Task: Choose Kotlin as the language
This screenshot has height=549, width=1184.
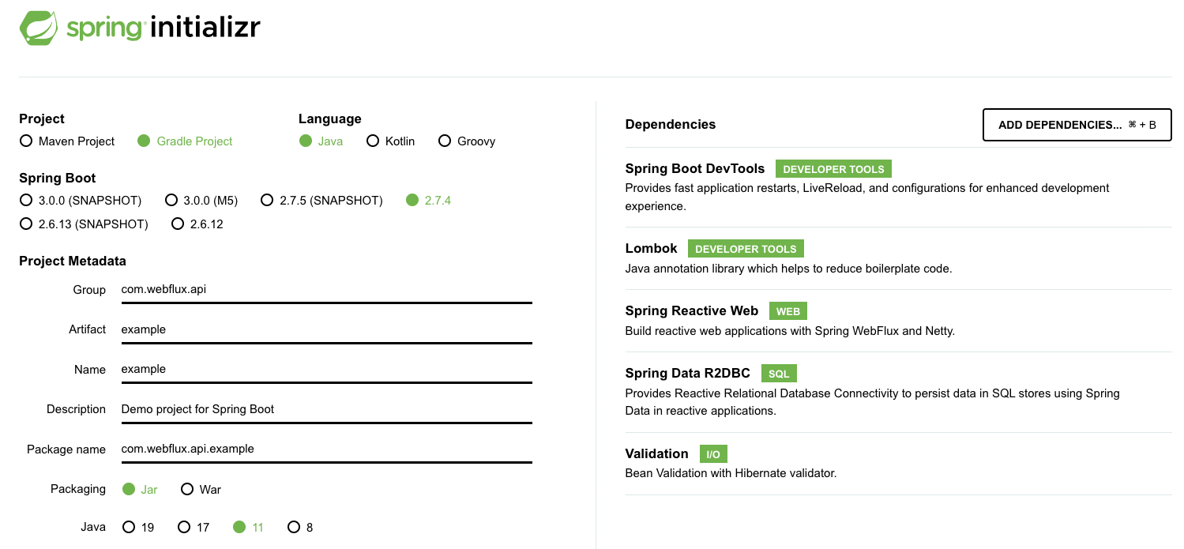Action: (390, 141)
